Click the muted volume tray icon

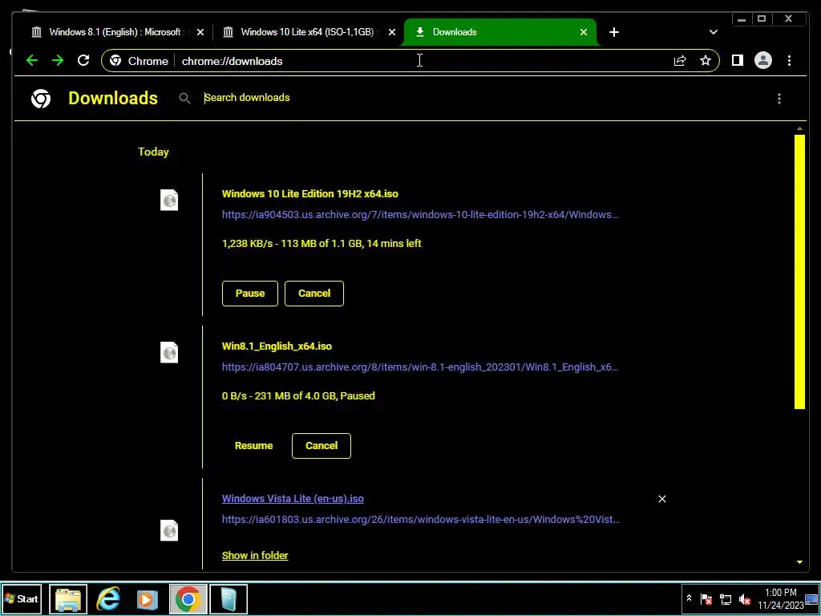(744, 599)
